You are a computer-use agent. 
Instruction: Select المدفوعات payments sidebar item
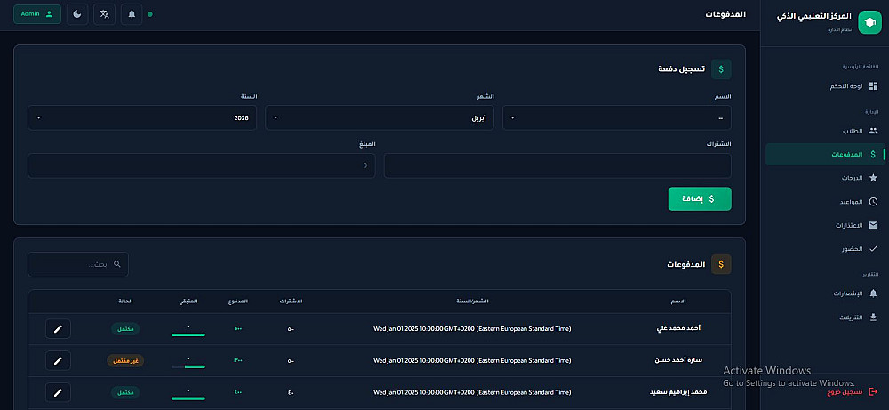[824, 154]
